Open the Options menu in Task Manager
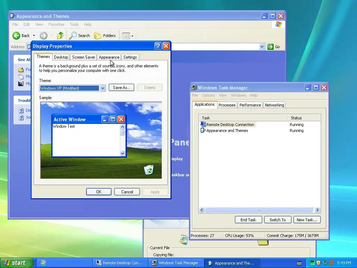 [208, 95]
